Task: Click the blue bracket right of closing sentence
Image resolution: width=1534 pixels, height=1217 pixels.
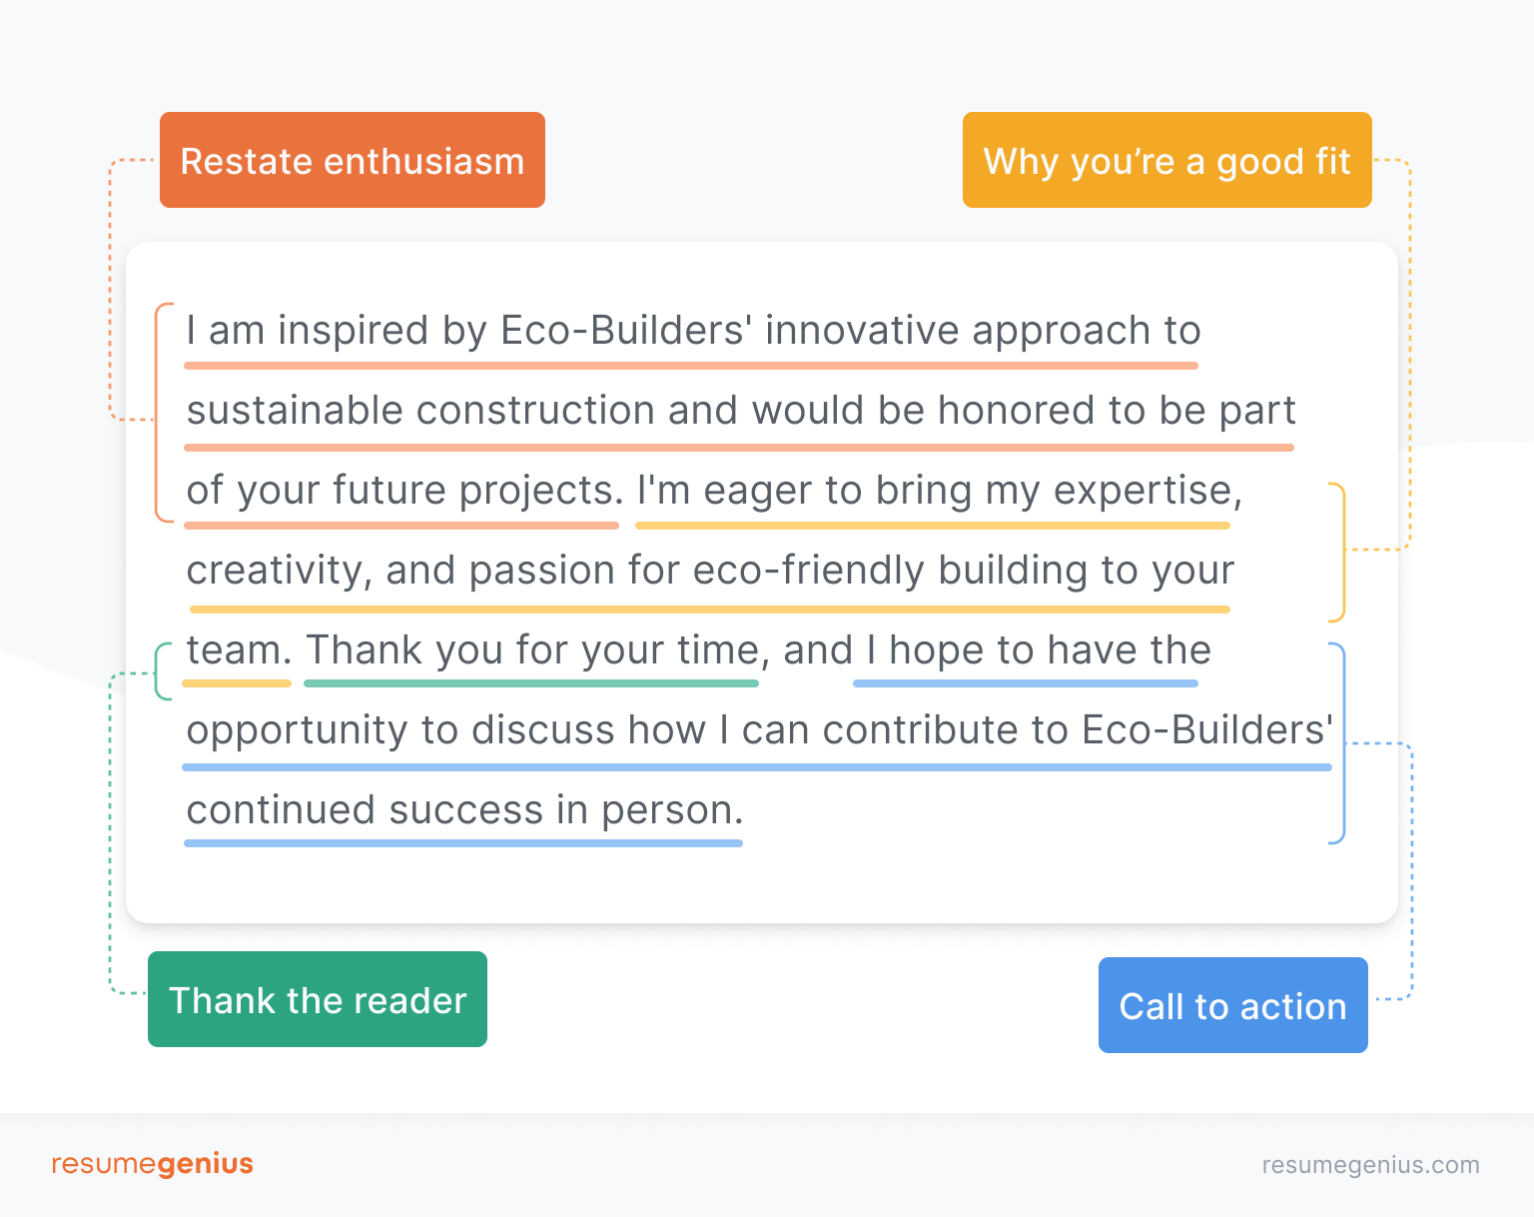Action: coord(1337,743)
